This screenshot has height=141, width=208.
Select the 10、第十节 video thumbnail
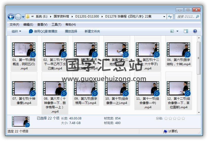tap(117, 88)
